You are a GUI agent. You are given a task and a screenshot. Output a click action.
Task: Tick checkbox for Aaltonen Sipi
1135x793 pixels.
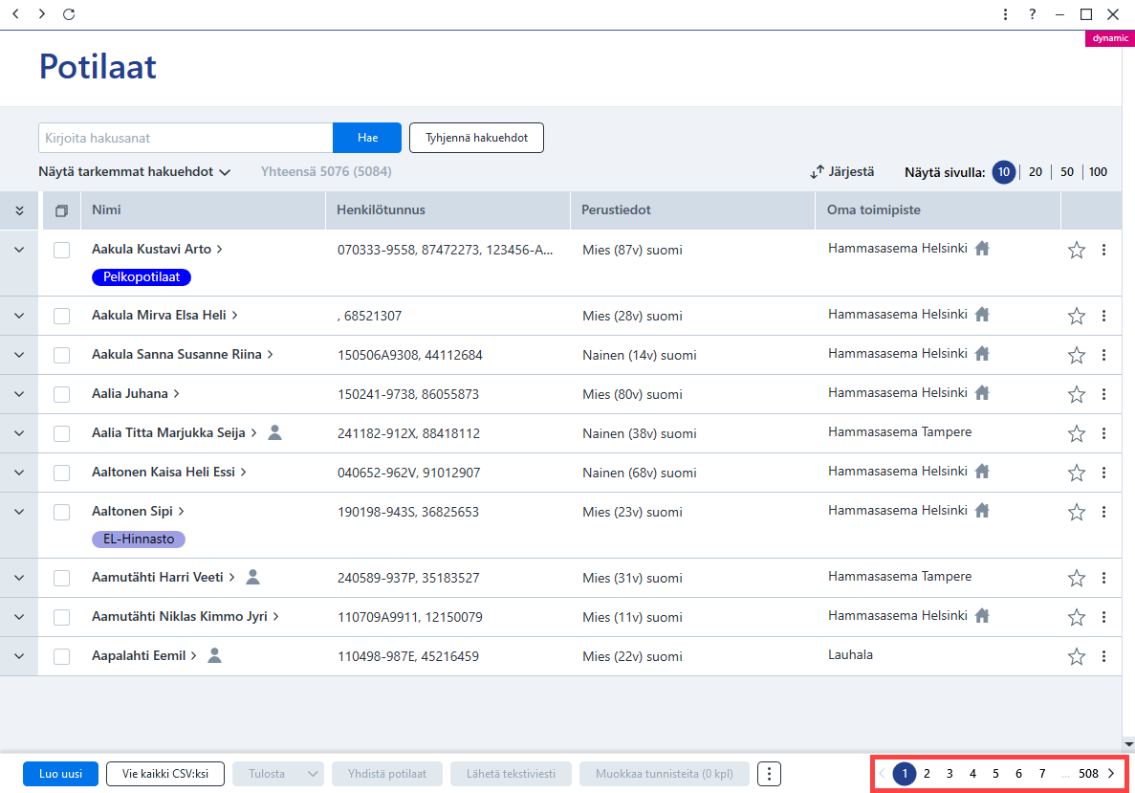(x=61, y=512)
